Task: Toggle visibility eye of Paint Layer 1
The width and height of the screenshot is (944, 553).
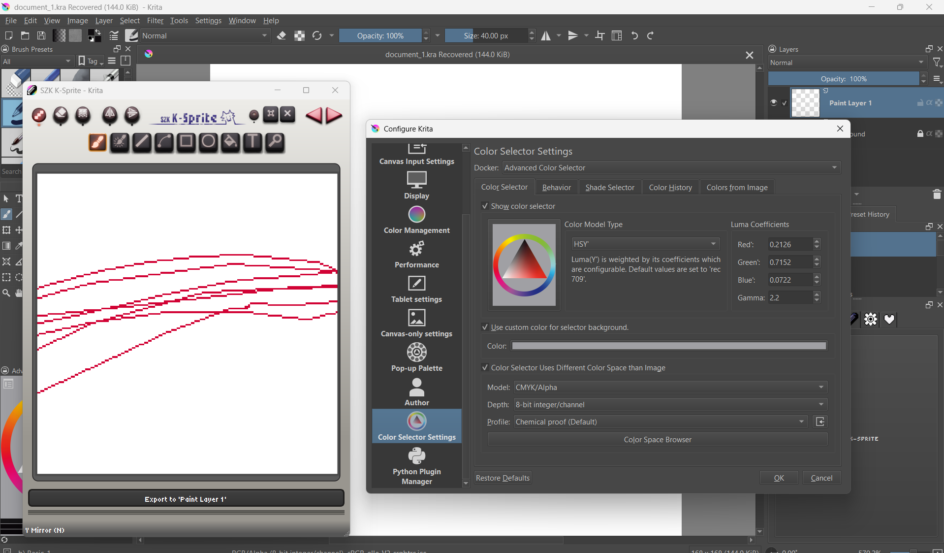Action: pyautogui.click(x=774, y=102)
